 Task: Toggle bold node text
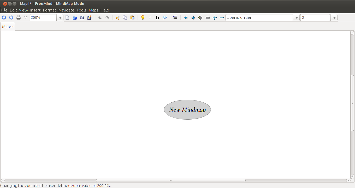point(157,17)
